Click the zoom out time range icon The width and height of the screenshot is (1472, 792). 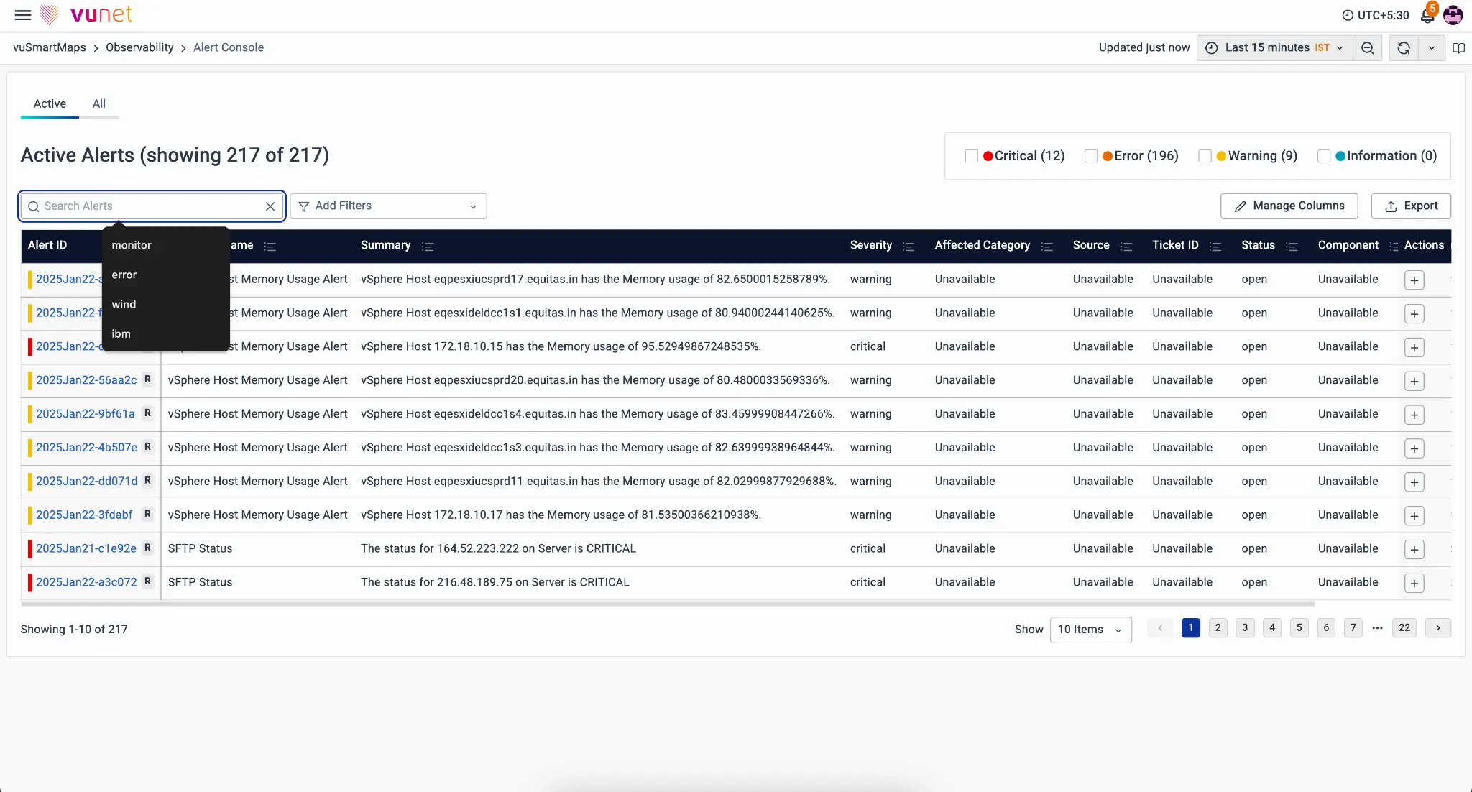(1367, 48)
